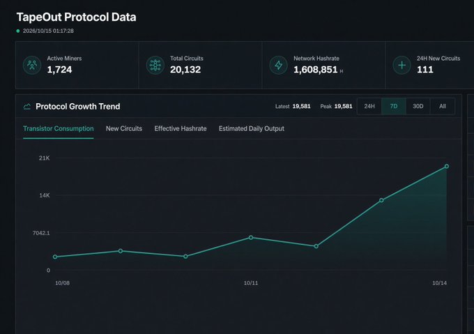Open the Effective Hashrate tab
This screenshot has width=474, height=334.
tap(181, 128)
